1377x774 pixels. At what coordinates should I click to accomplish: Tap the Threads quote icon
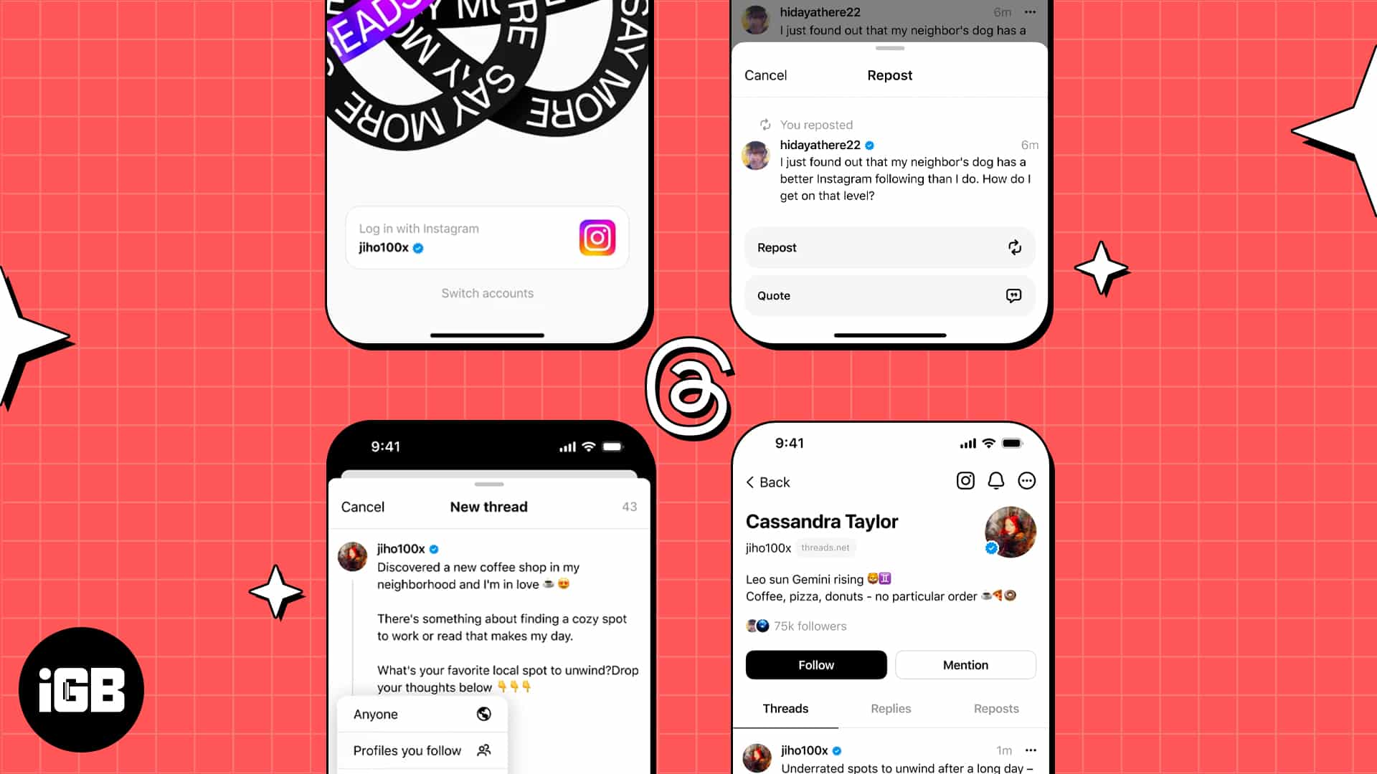click(1013, 295)
